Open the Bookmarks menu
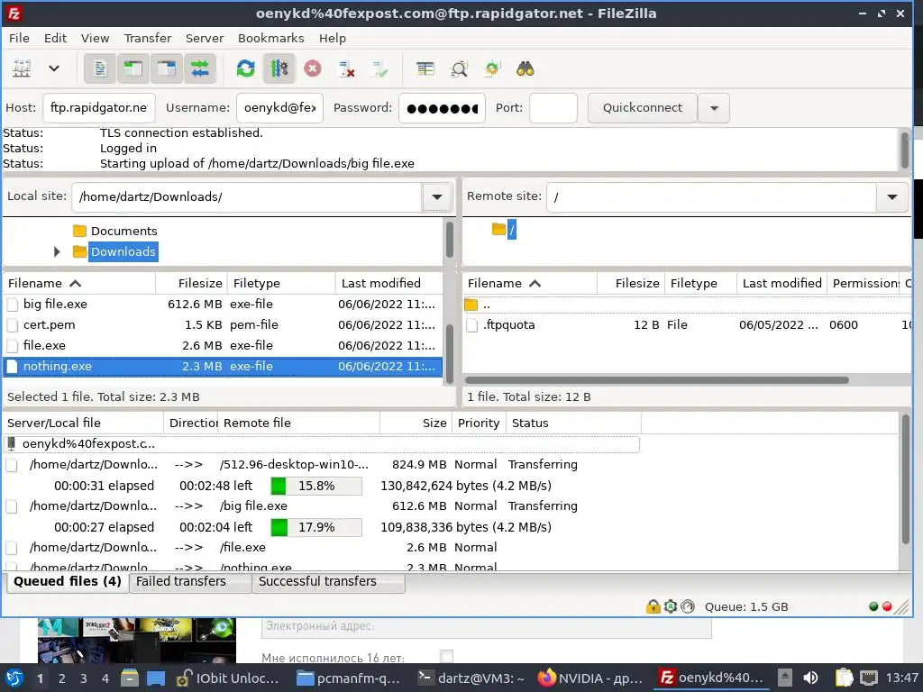The height and width of the screenshot is (692, 923). click(270, 38)
